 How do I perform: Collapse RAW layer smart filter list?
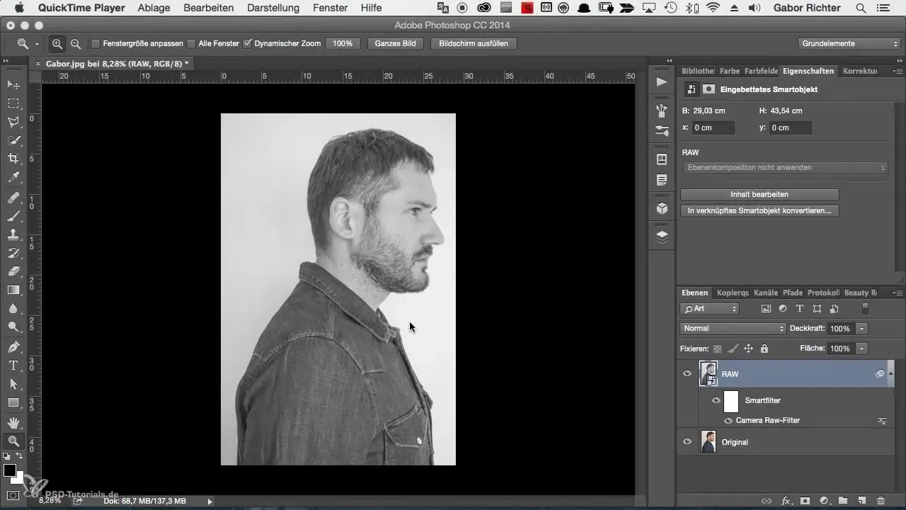891,373
